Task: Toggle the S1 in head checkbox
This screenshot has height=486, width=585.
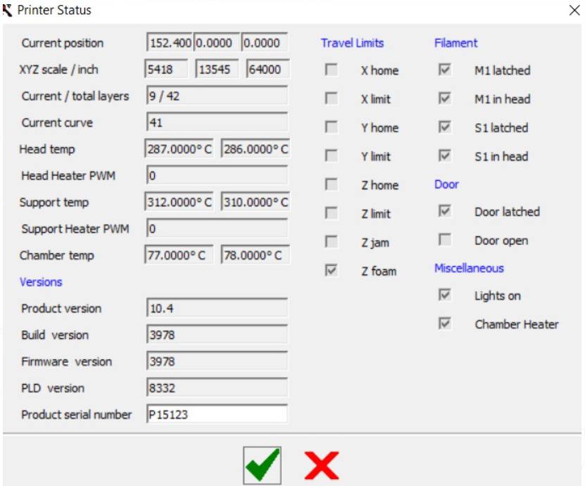Action: click(x=444, y=156)
